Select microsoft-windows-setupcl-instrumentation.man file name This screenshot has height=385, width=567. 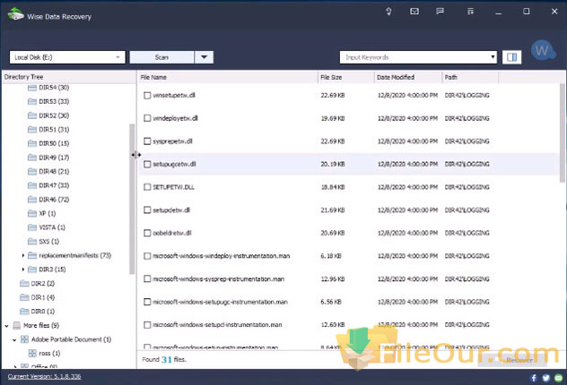pos(217,325)
